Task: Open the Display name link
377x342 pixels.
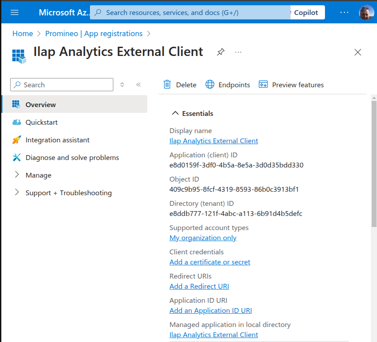Action: pos(213,141)
